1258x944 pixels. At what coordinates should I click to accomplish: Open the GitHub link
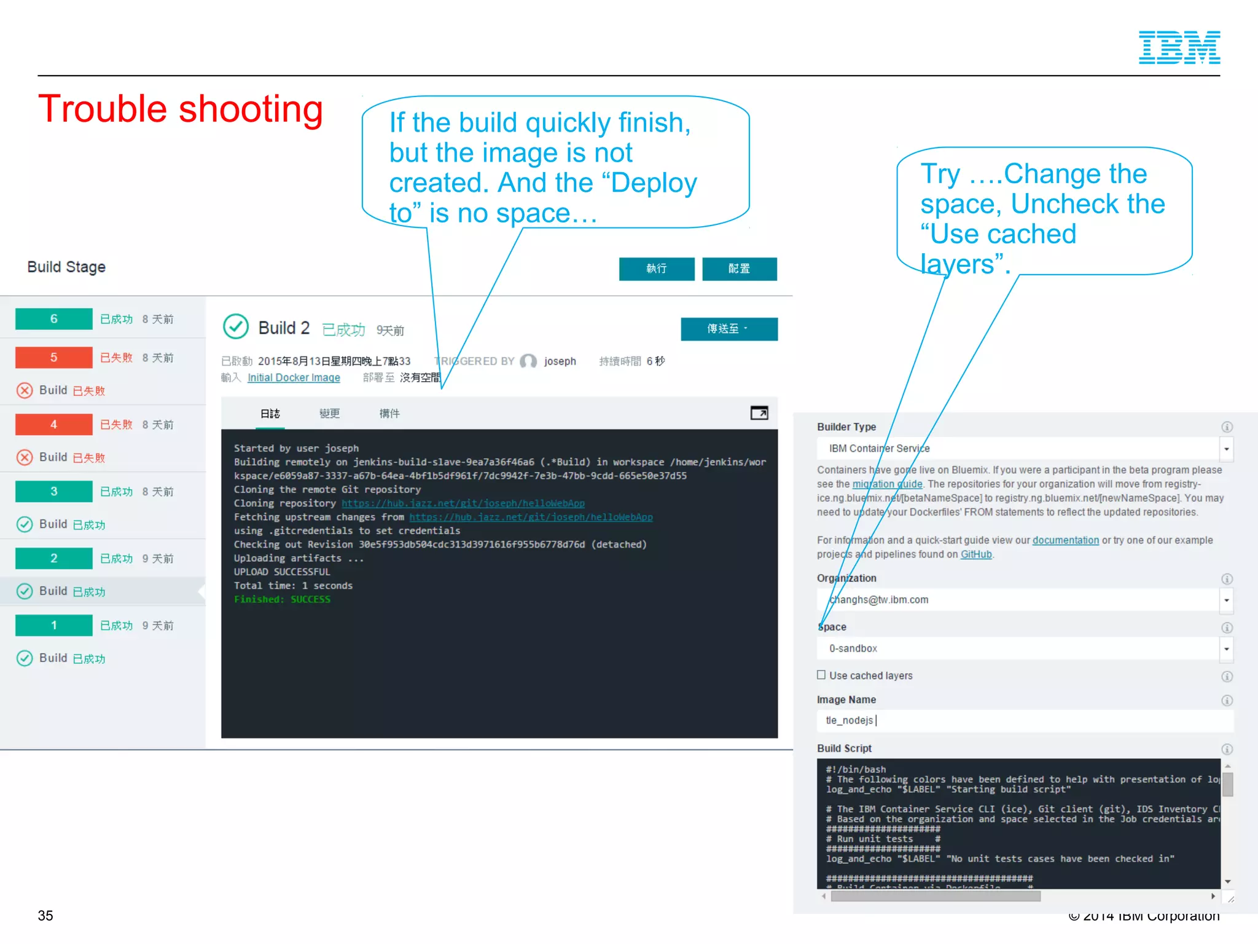point(976,554)
